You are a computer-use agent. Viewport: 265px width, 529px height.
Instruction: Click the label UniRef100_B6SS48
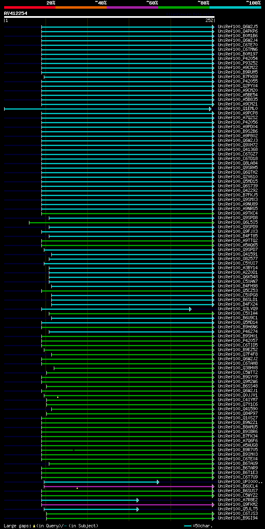tap(238, 386)
